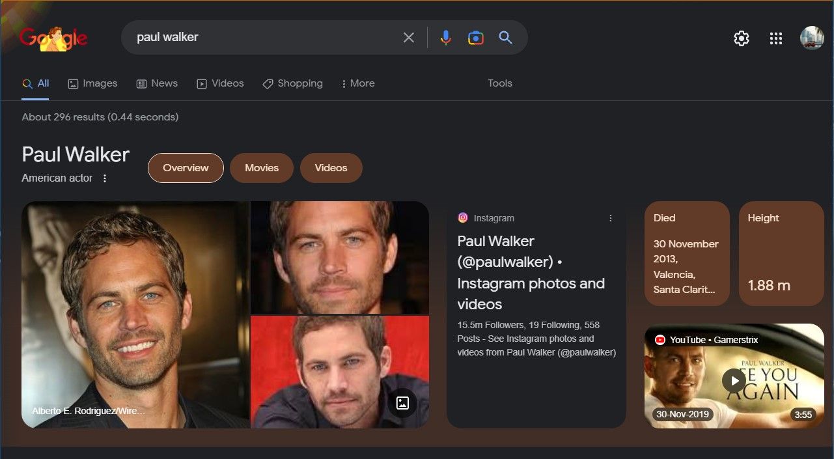Open the three-dot menu on the Instagram card
The image size is (834, 459).
click(610, 217)
